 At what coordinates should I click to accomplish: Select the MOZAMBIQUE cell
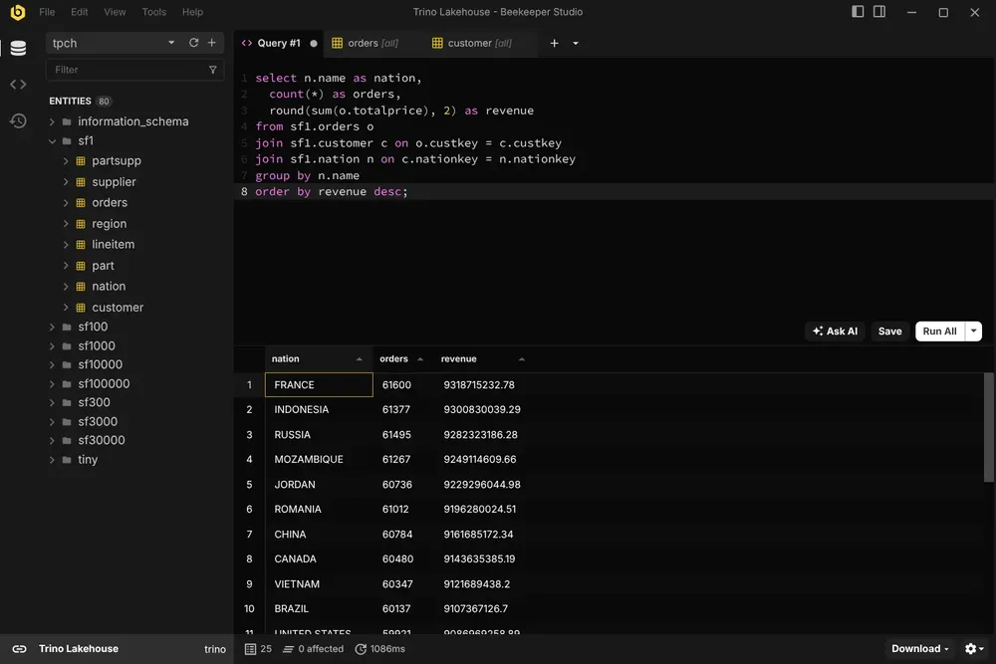pos(319,459)
